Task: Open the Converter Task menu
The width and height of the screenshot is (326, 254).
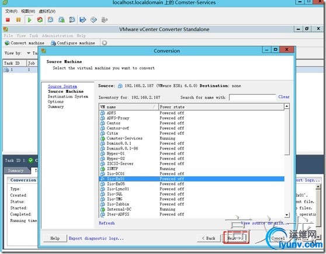Action: point(34,36)
